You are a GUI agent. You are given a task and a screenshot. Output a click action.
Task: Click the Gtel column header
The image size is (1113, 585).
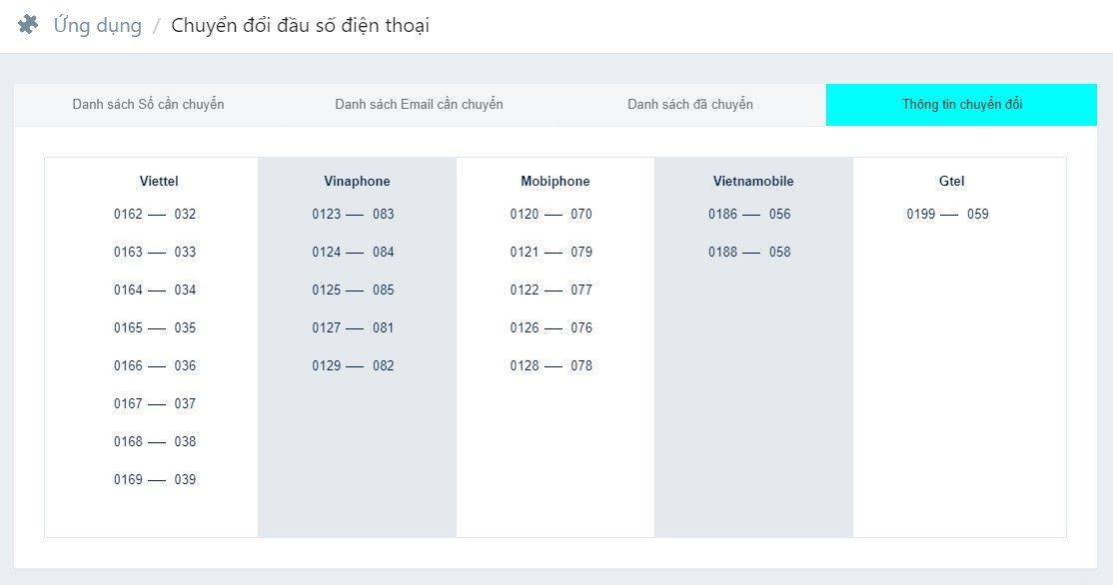coord(951,182)
